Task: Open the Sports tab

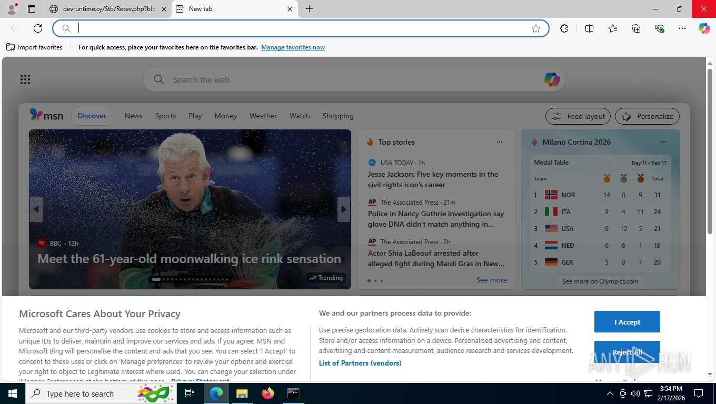Action: click(165, 116)
